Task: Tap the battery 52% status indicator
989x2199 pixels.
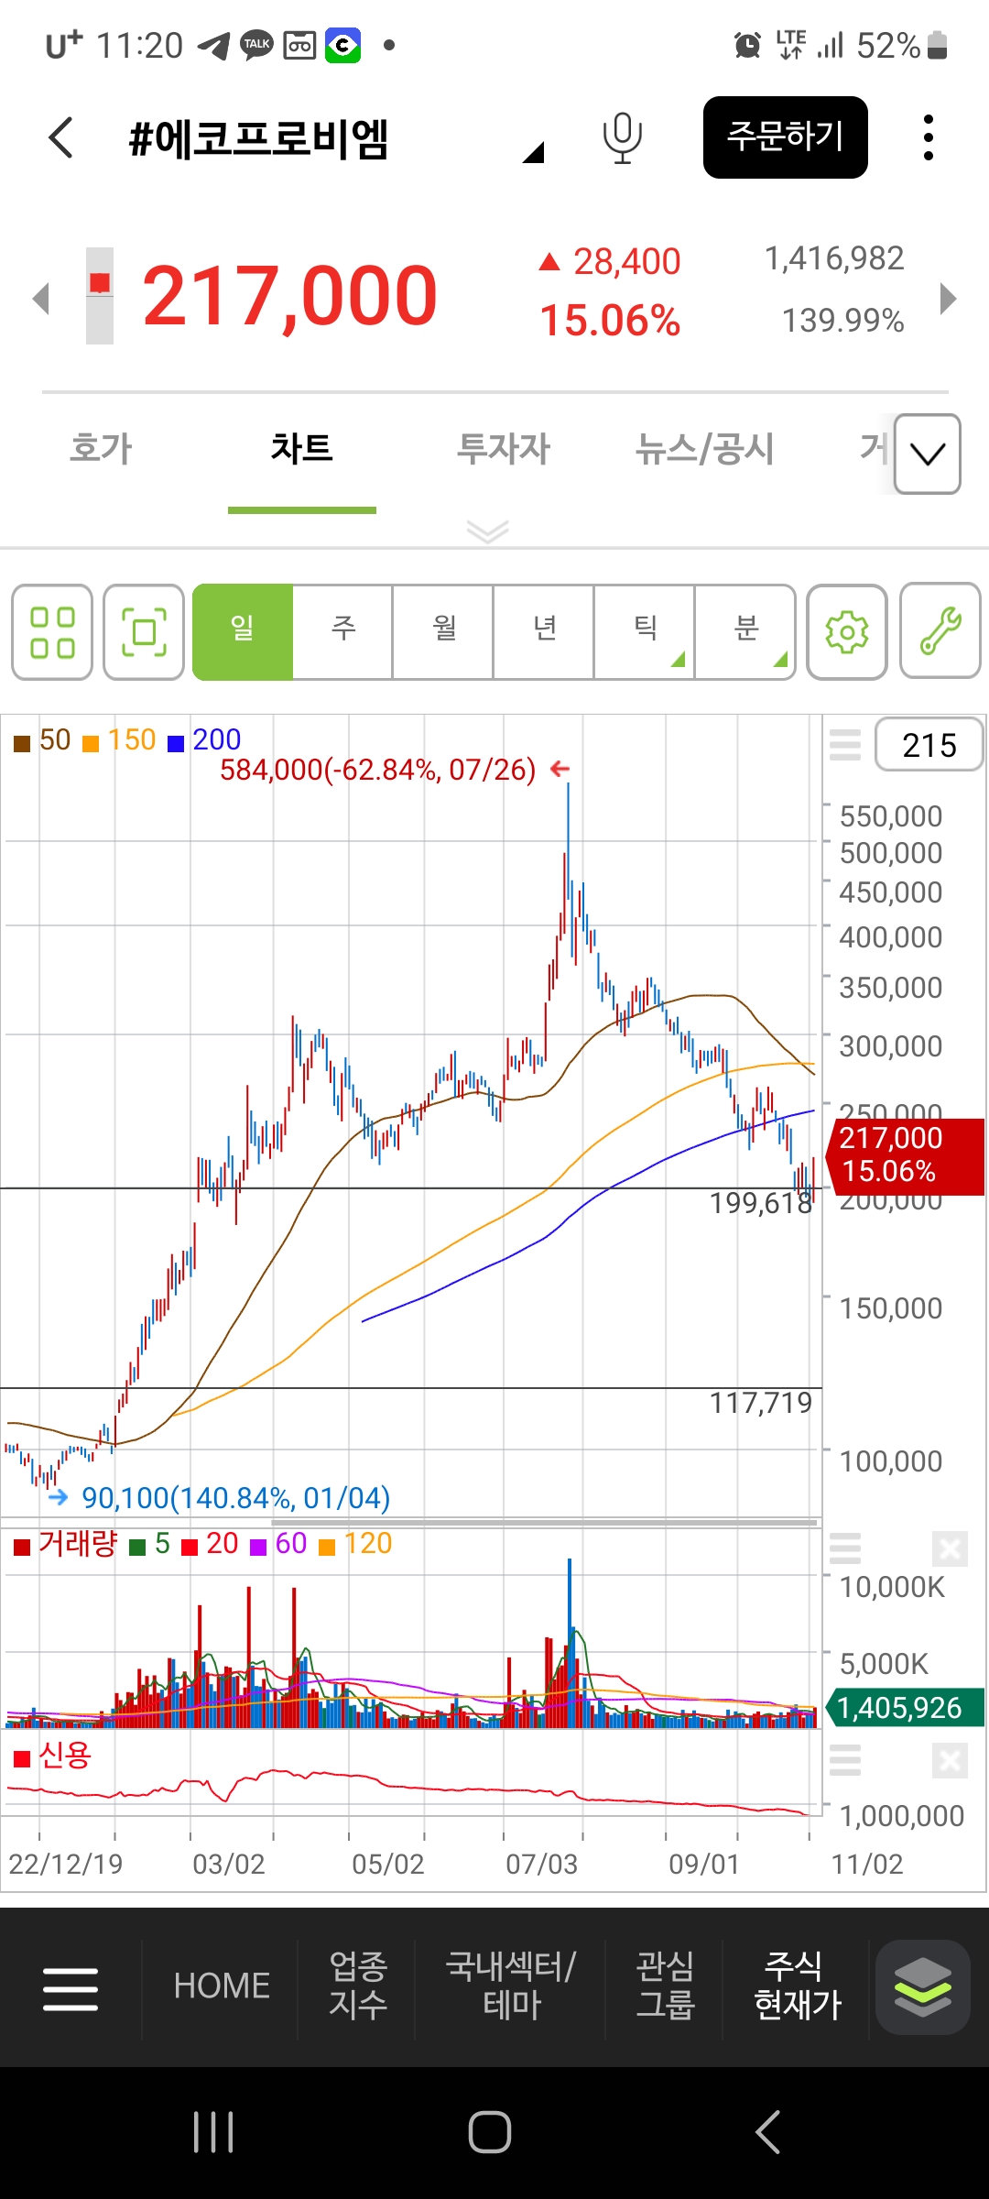Action: coord(902,45)
